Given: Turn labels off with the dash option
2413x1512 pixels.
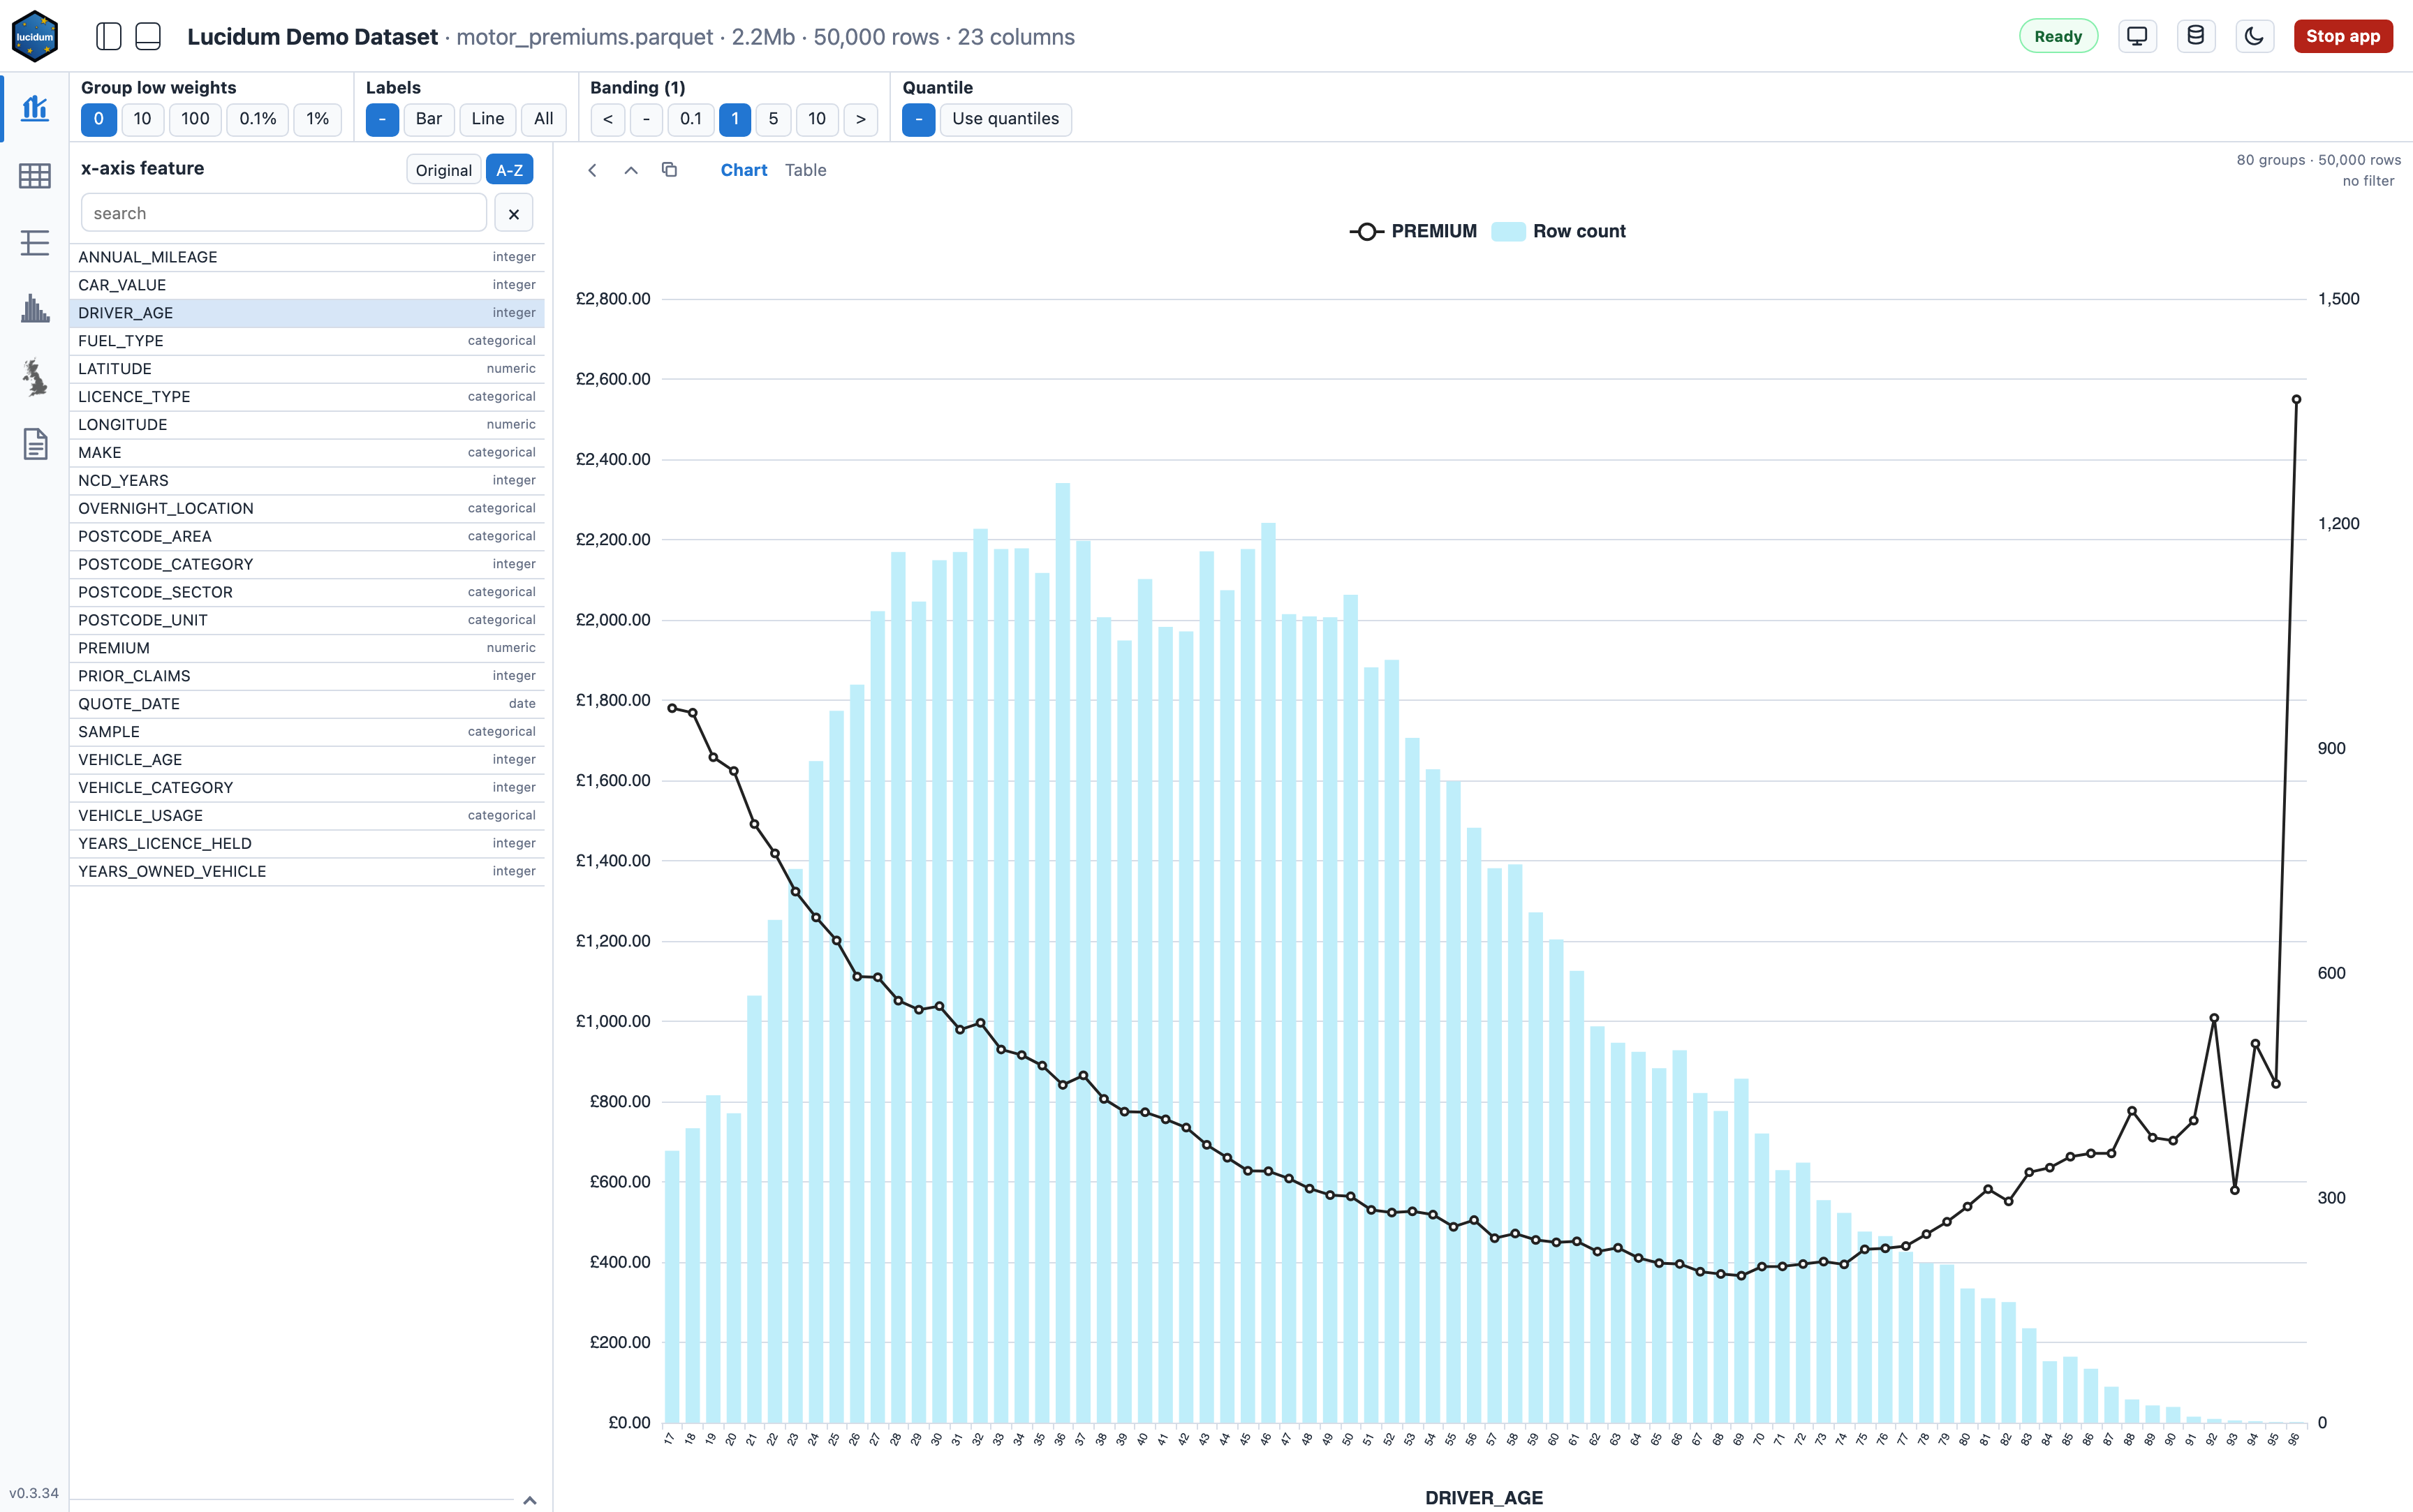Looking at the screenshot, I should [382, 119].
